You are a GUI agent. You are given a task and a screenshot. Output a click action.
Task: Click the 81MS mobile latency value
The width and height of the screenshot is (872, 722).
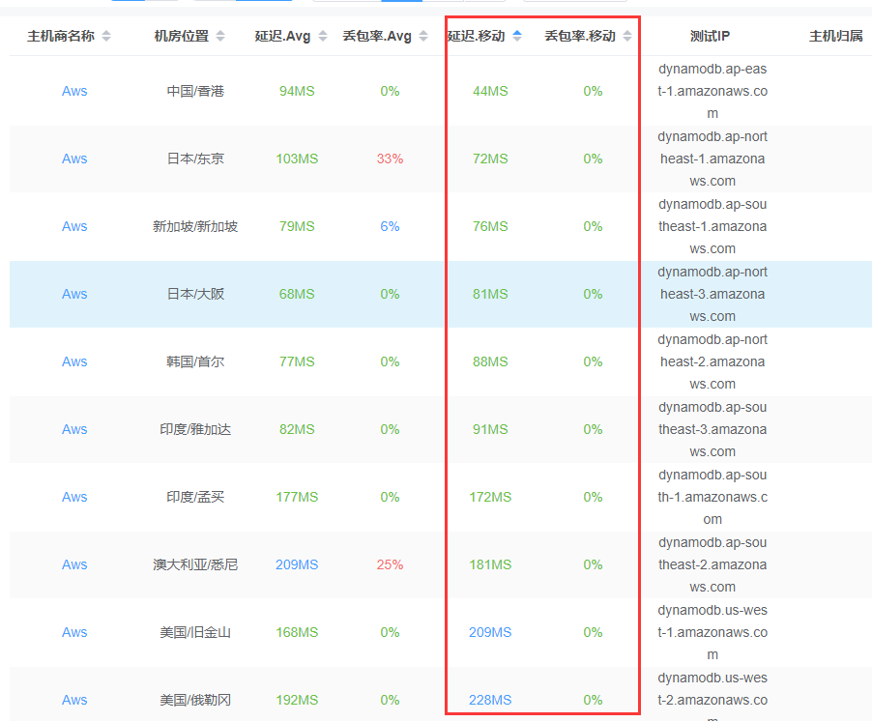[x=490, y=294]
